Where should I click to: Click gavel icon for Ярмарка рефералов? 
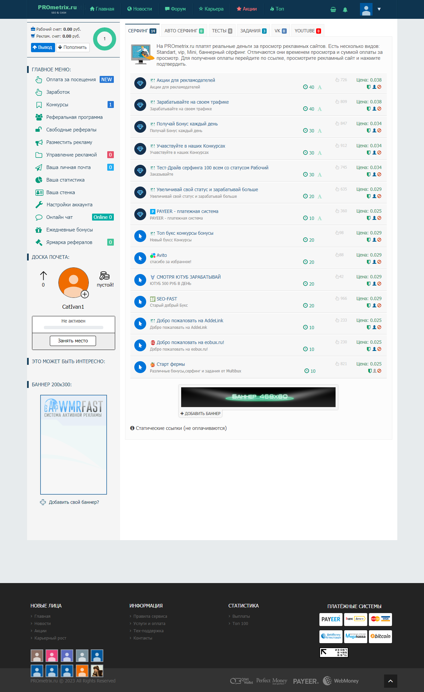[x=39, y=242]
